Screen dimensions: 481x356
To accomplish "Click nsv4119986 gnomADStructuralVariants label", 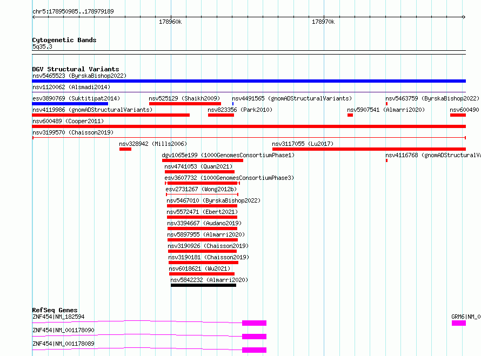I will (92, 110).
